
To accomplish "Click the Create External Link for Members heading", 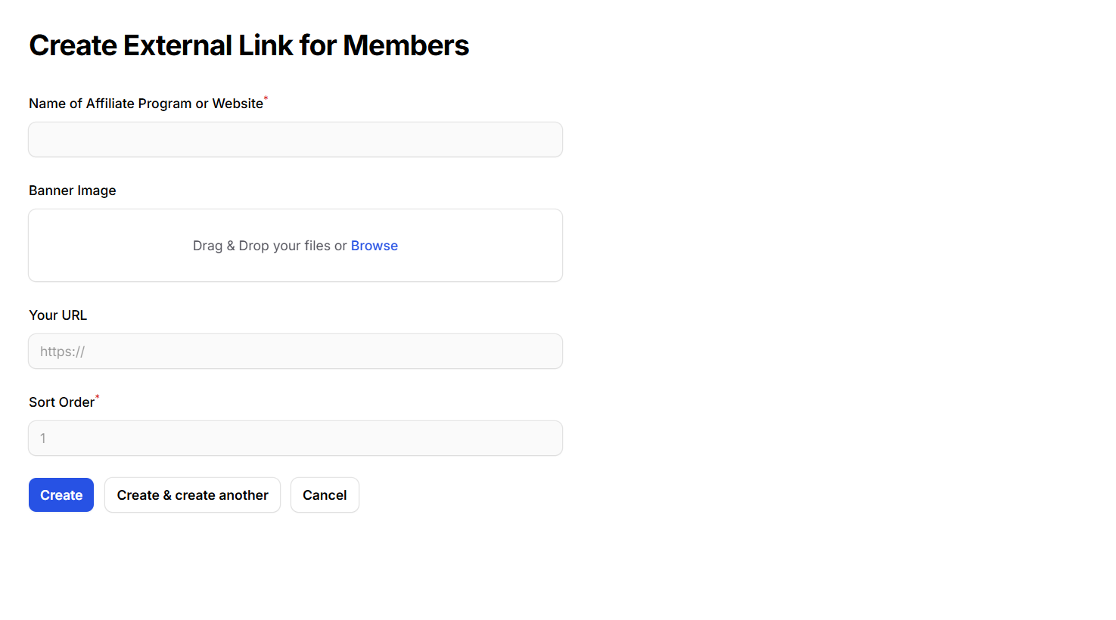I will (x=249, y=45).
